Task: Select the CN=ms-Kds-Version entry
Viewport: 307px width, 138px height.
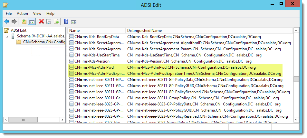Action: (92, 61)
